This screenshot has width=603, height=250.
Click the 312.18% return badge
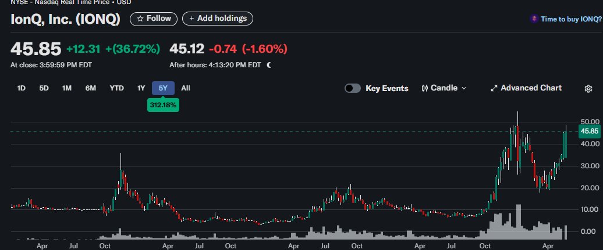point(163,105)
